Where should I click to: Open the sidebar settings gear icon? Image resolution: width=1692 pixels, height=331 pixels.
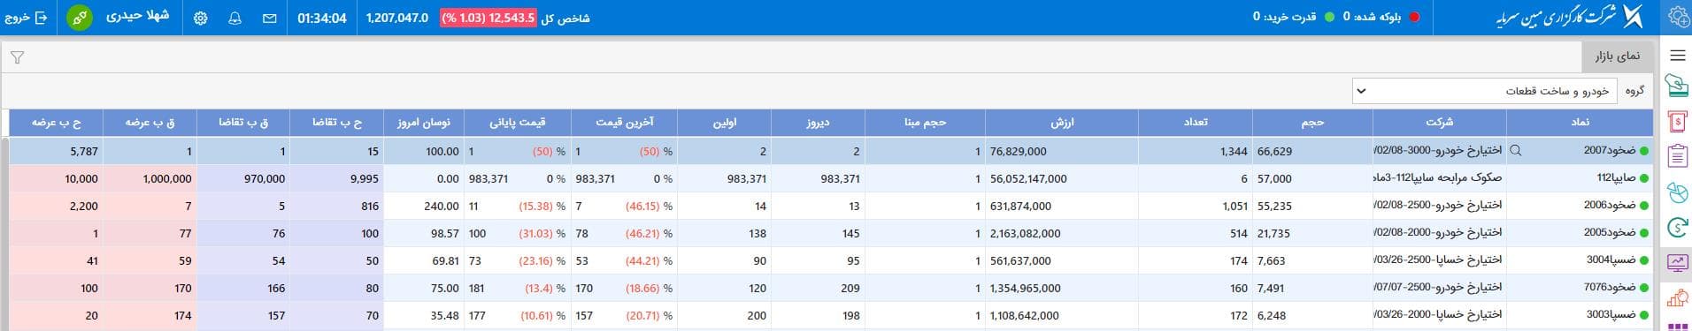pos(1678,17)
